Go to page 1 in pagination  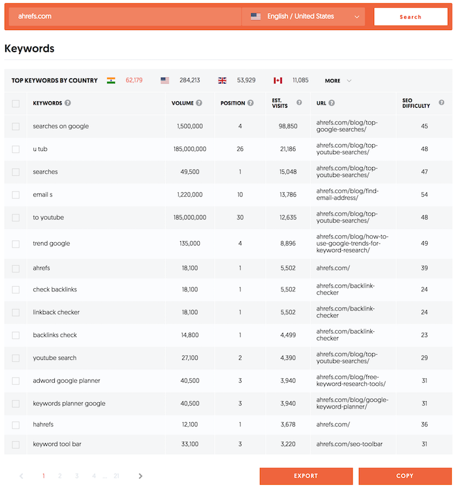coord(44,476)
